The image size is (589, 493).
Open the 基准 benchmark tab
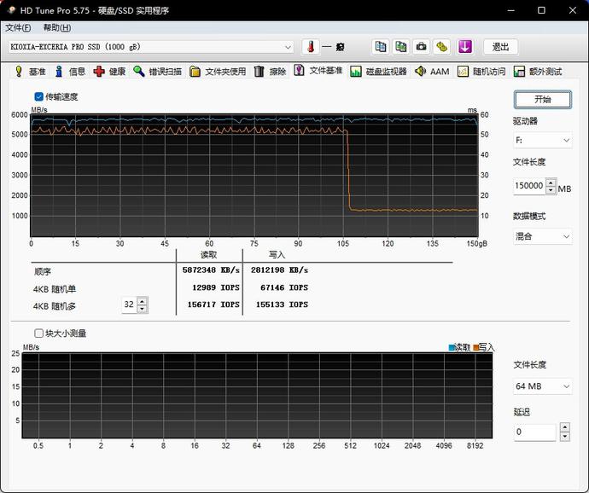[30, 72]
